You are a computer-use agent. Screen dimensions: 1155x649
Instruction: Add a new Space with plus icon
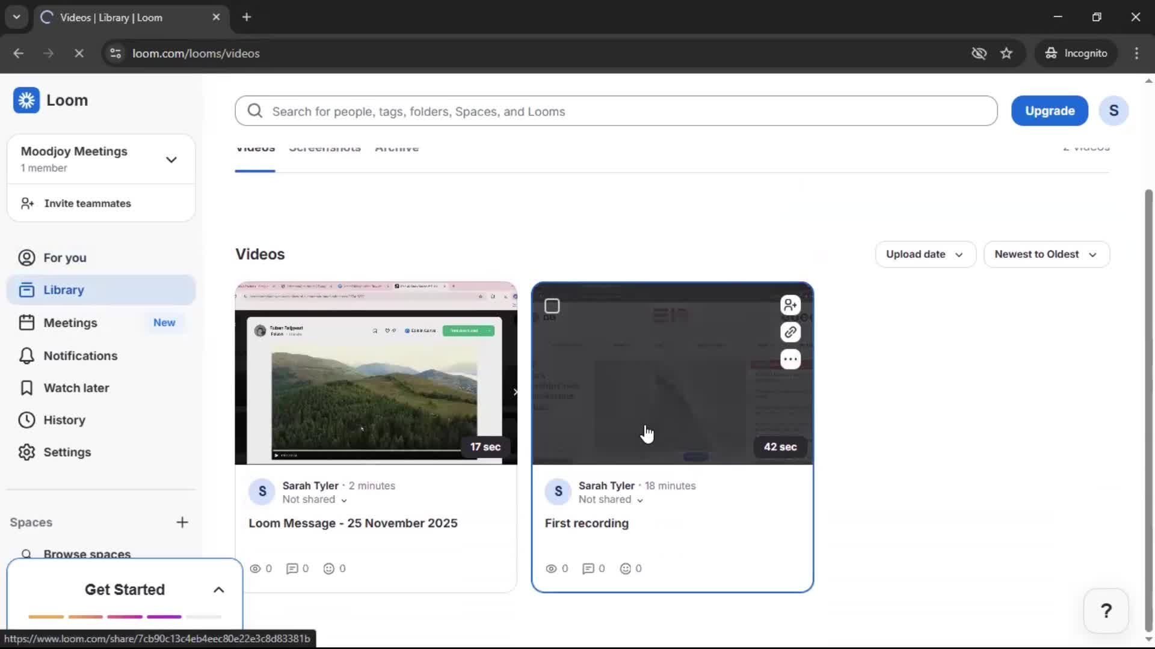(182, 522)
